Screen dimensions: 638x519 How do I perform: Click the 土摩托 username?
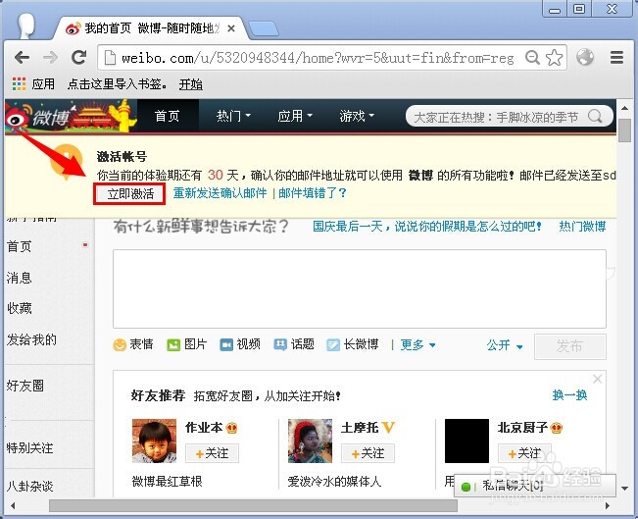coord(360,428)
